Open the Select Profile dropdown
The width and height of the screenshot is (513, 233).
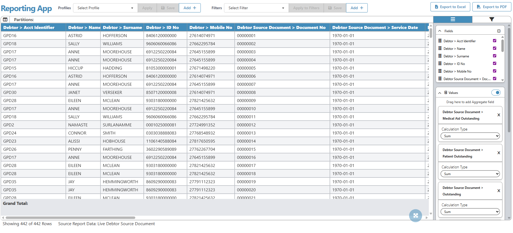click(x=105, y=8)
